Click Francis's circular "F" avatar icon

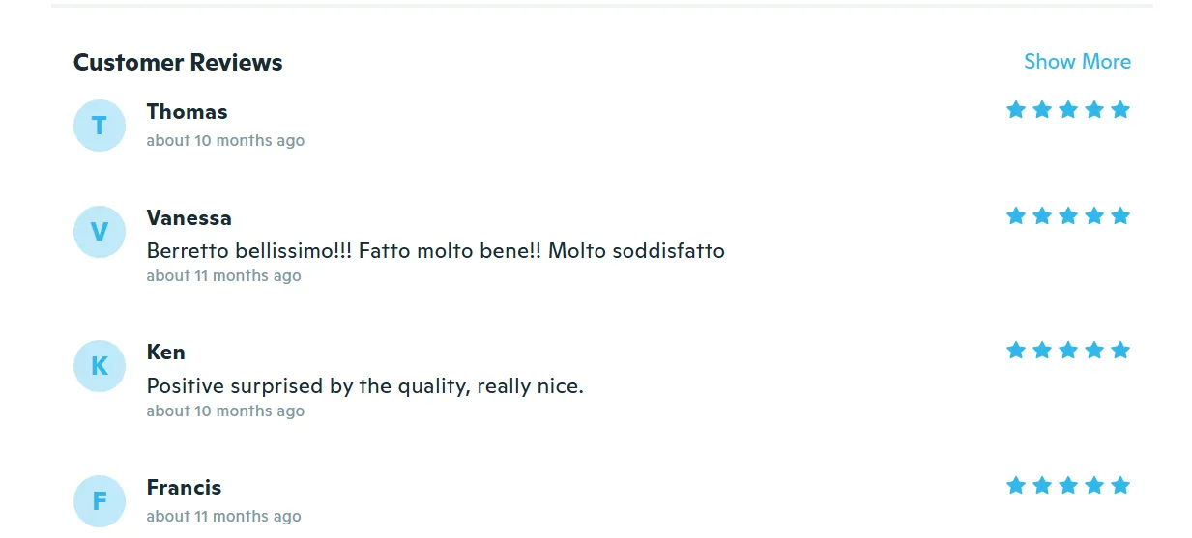[100, 501]
